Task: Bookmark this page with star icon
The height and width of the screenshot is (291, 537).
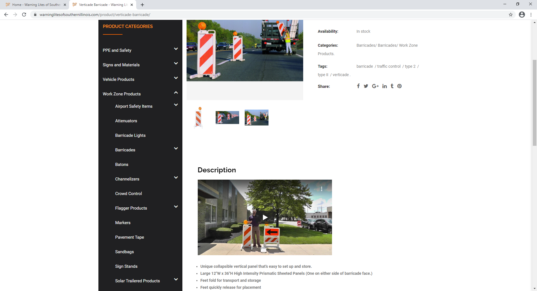Action: [x=511, y=15]
